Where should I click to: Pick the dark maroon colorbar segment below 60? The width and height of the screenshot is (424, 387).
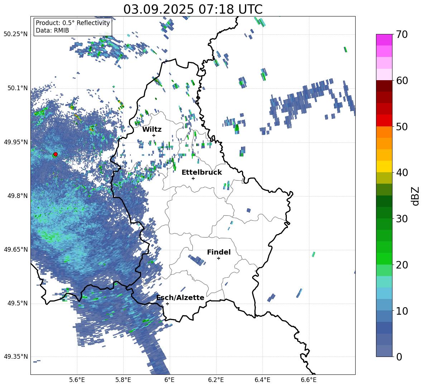pos(384,86)
